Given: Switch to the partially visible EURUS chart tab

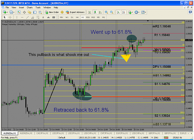Looking at the screenshot, I should (x=183, y=133).
